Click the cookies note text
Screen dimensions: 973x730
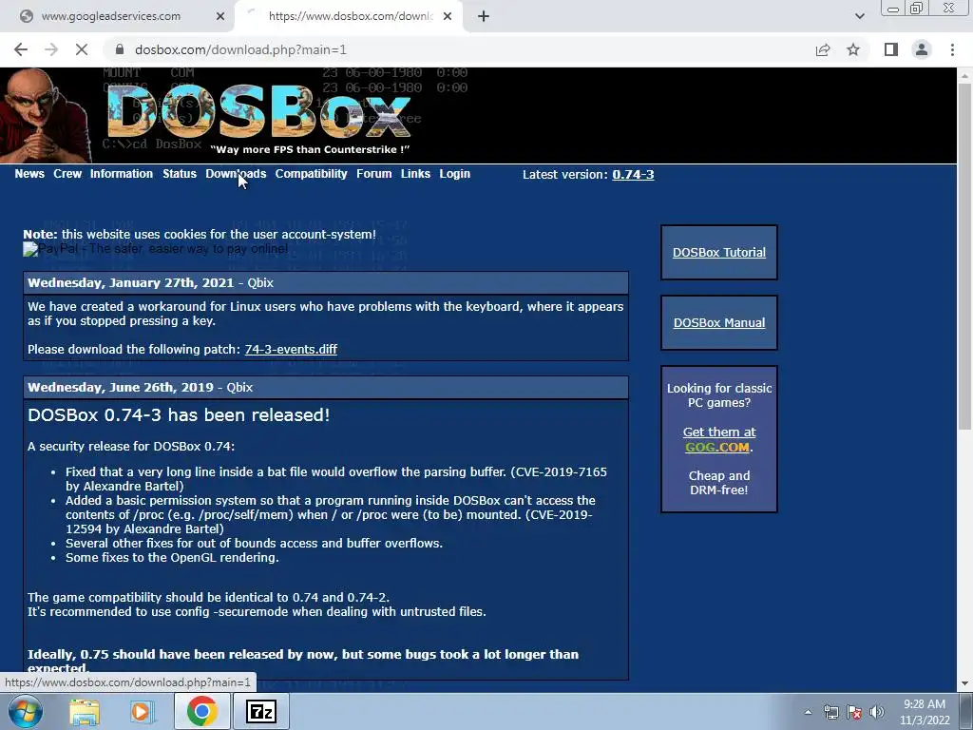click(200, 234)
